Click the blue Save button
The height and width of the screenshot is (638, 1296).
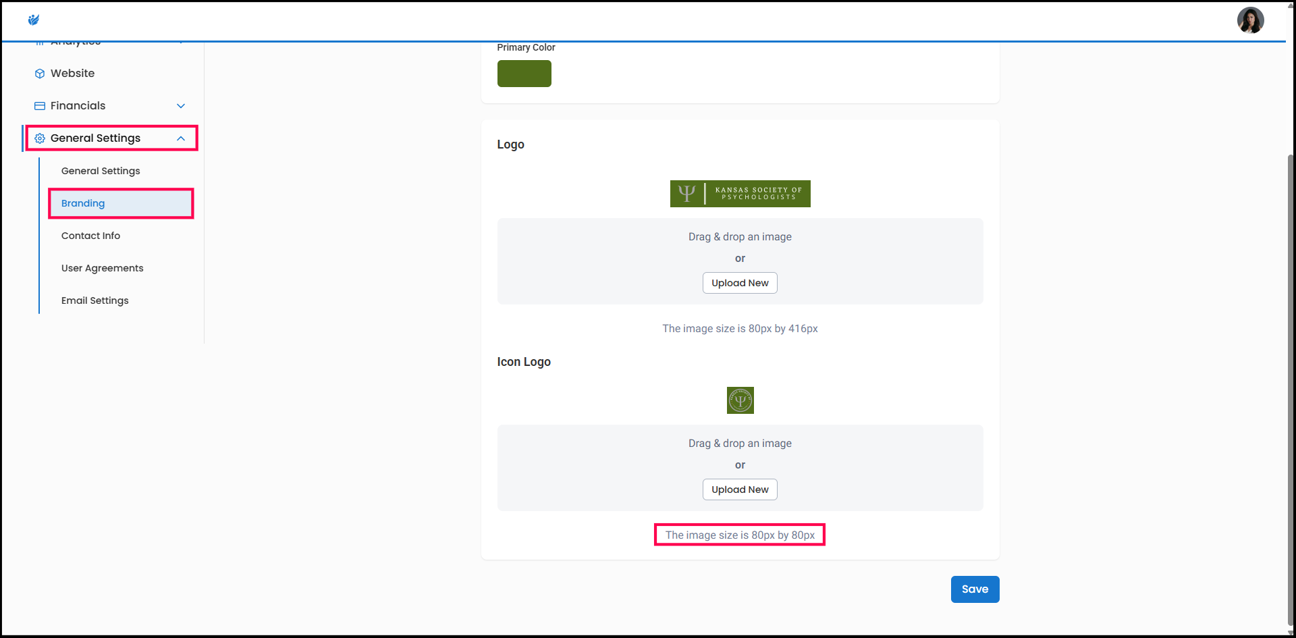pos(975,589)
